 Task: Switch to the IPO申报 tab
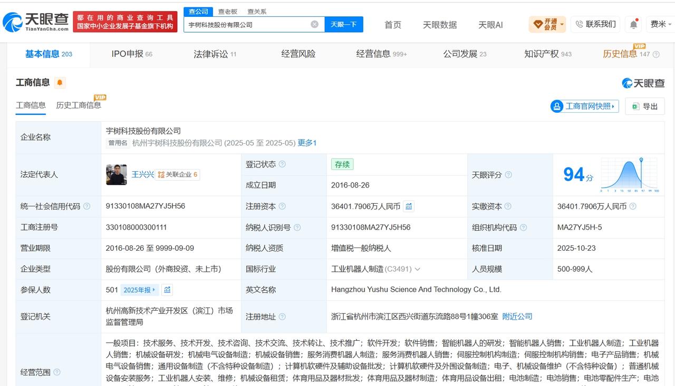point(132,54)
